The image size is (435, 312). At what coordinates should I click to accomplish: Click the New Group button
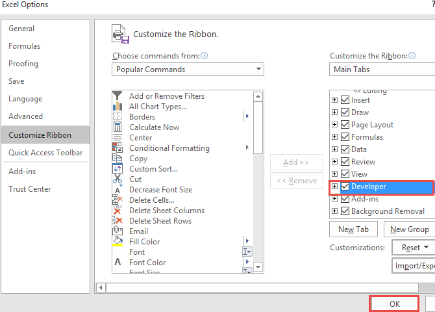click(x=410, y=229)
